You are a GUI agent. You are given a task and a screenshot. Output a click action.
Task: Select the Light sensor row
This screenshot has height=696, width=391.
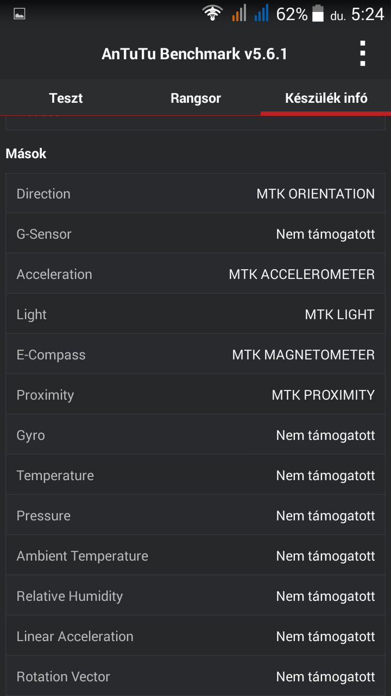(195, 315)
